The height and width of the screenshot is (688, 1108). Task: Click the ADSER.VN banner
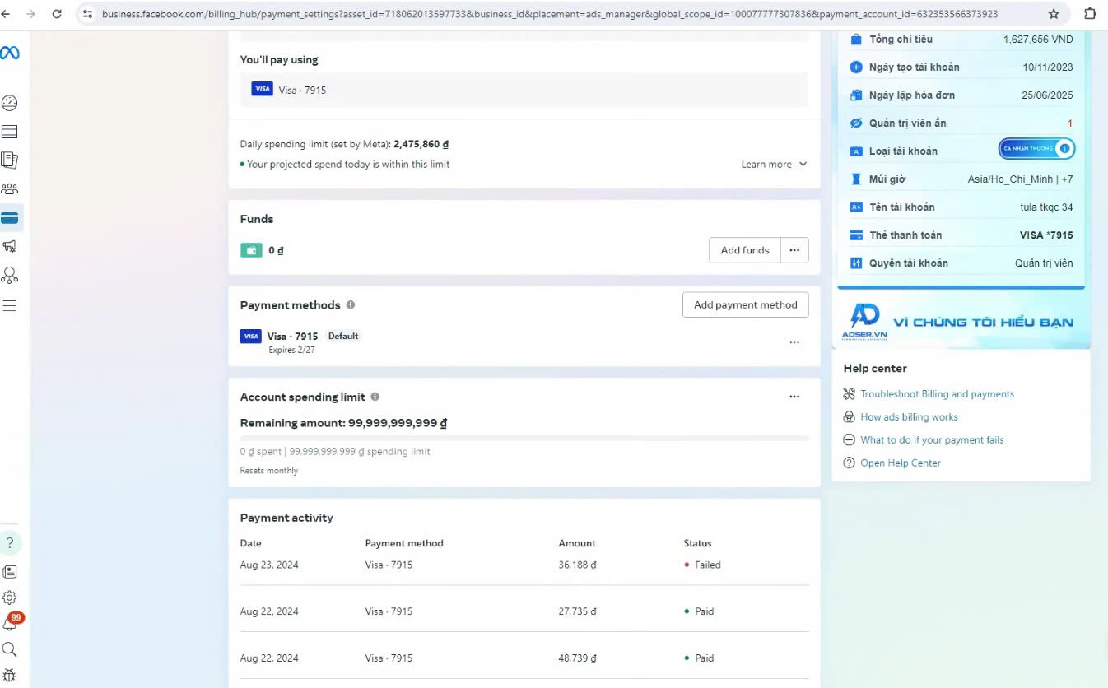961,320
